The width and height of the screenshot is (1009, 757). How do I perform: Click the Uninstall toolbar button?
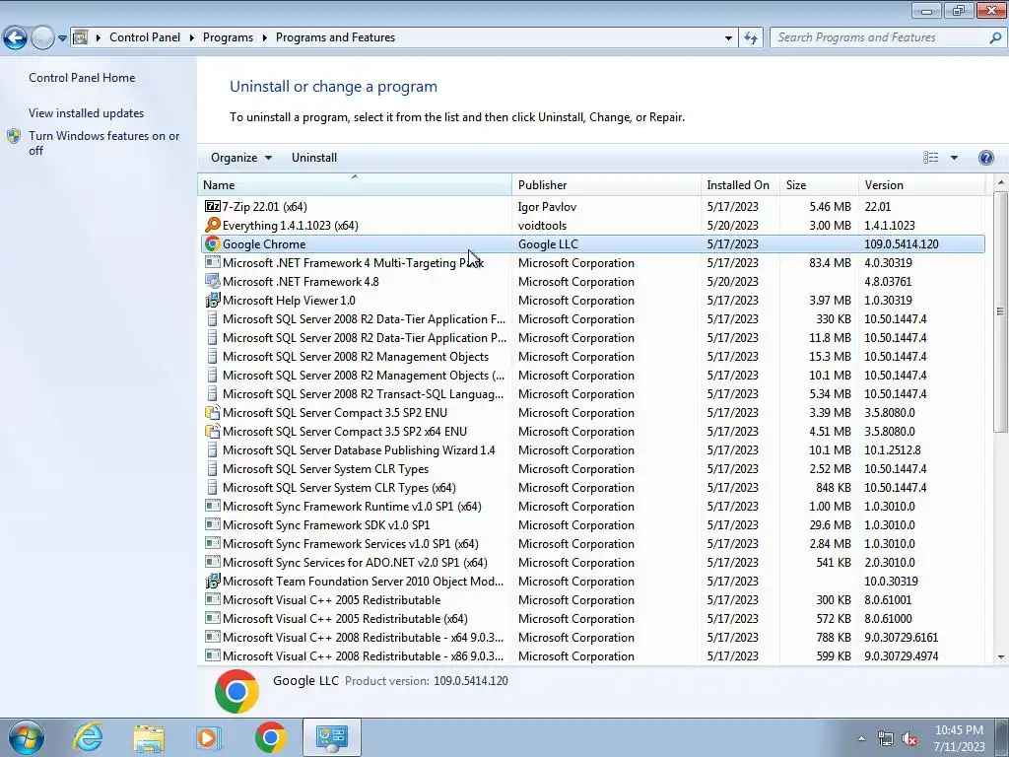point(314,158)
